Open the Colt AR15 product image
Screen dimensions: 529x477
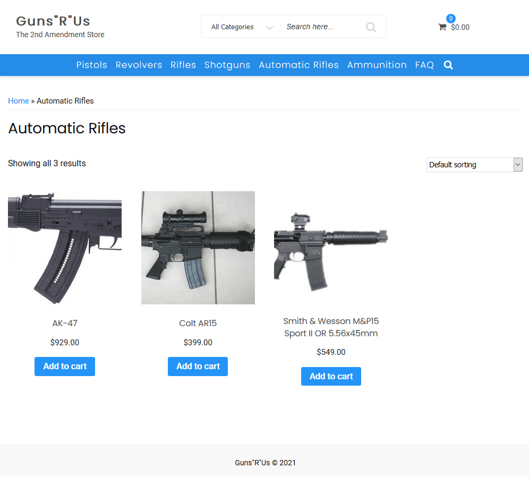click(x=198, y=248)
